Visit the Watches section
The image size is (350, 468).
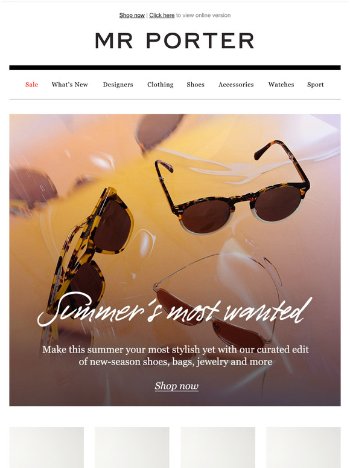pos(281,85)
